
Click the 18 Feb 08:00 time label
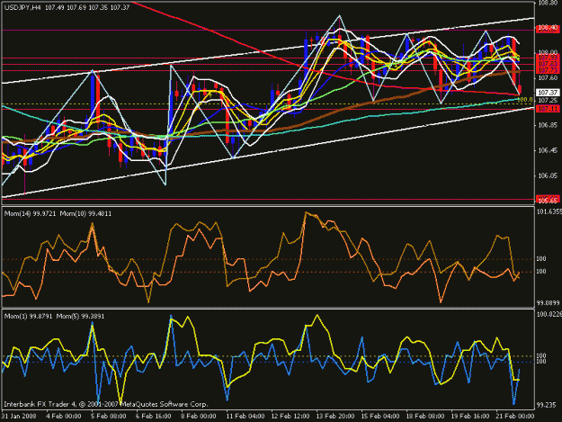[x=424, y=417]
